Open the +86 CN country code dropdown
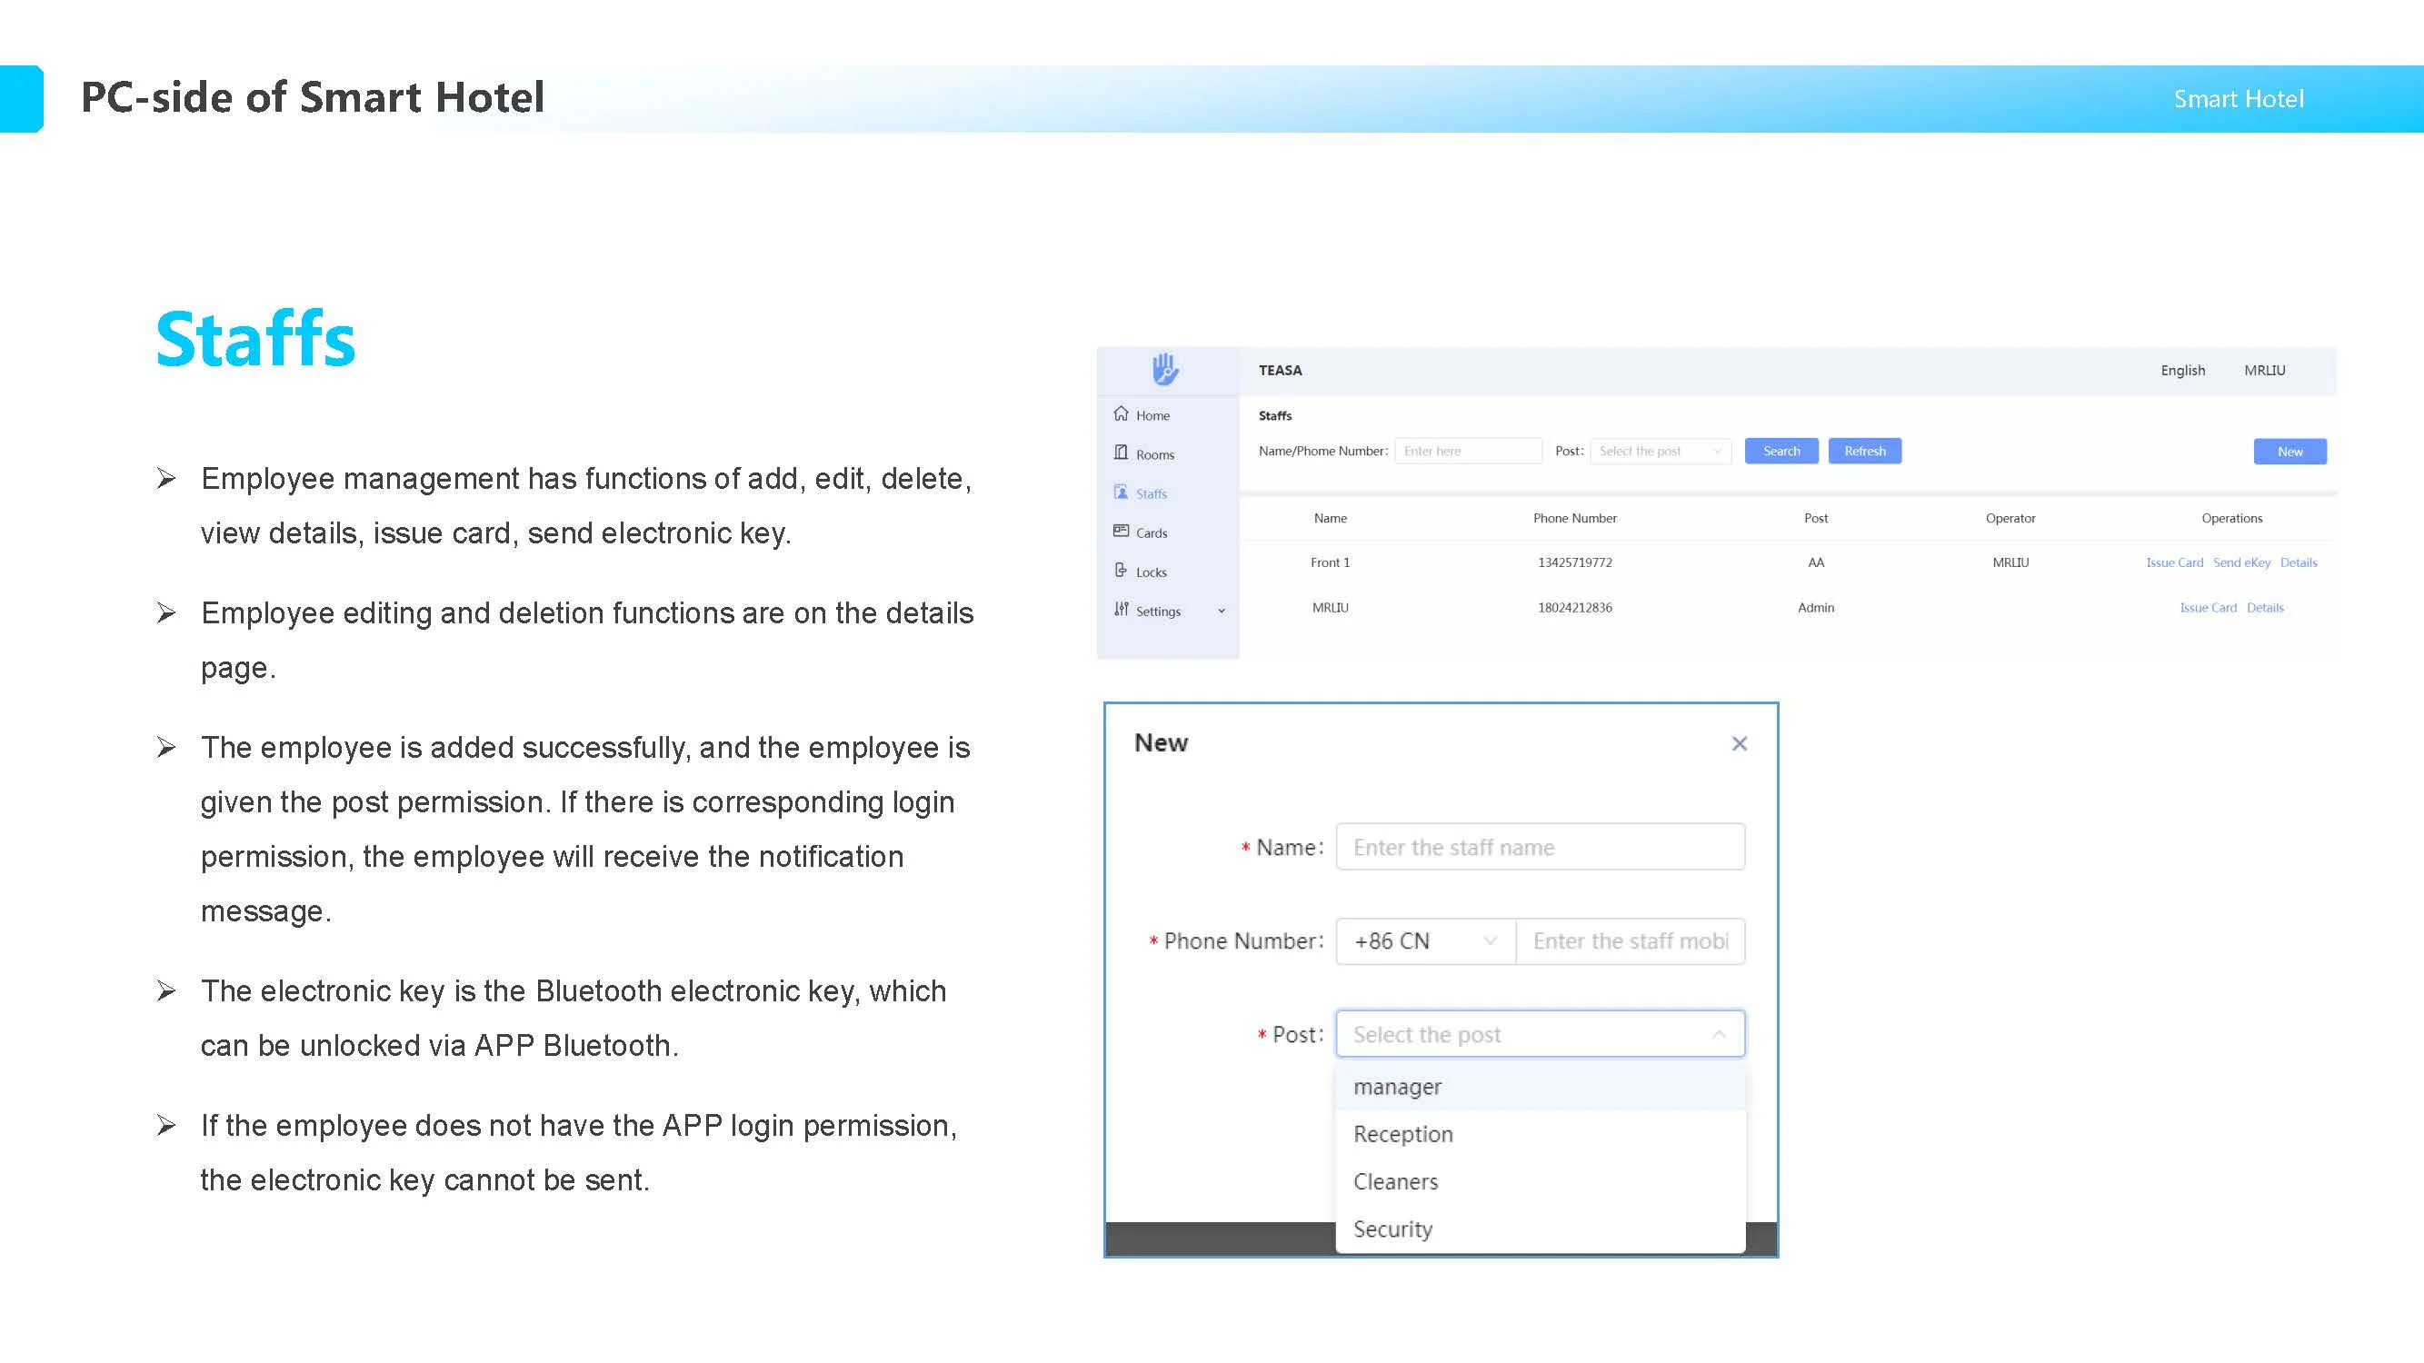 1424,941
